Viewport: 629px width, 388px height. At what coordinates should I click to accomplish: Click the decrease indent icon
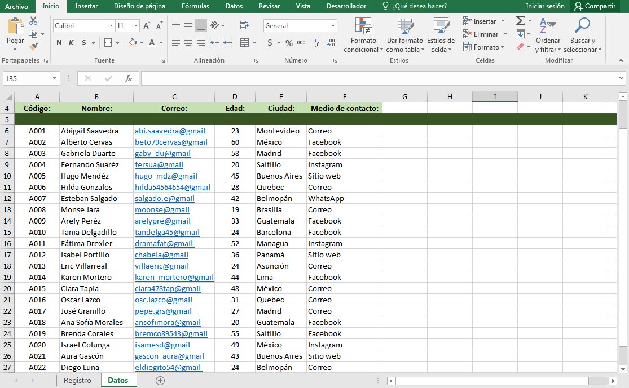click(215, 42)
